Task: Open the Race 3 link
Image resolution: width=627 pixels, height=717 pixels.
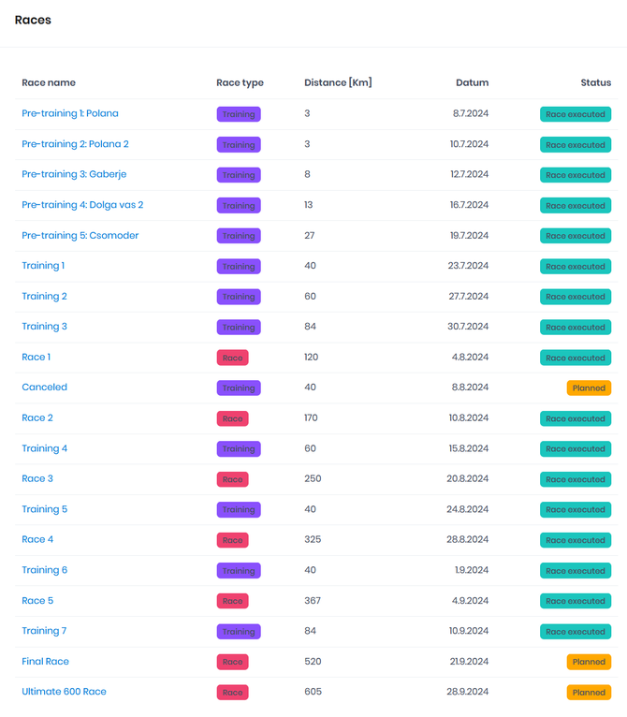Action: coord(37,478)
